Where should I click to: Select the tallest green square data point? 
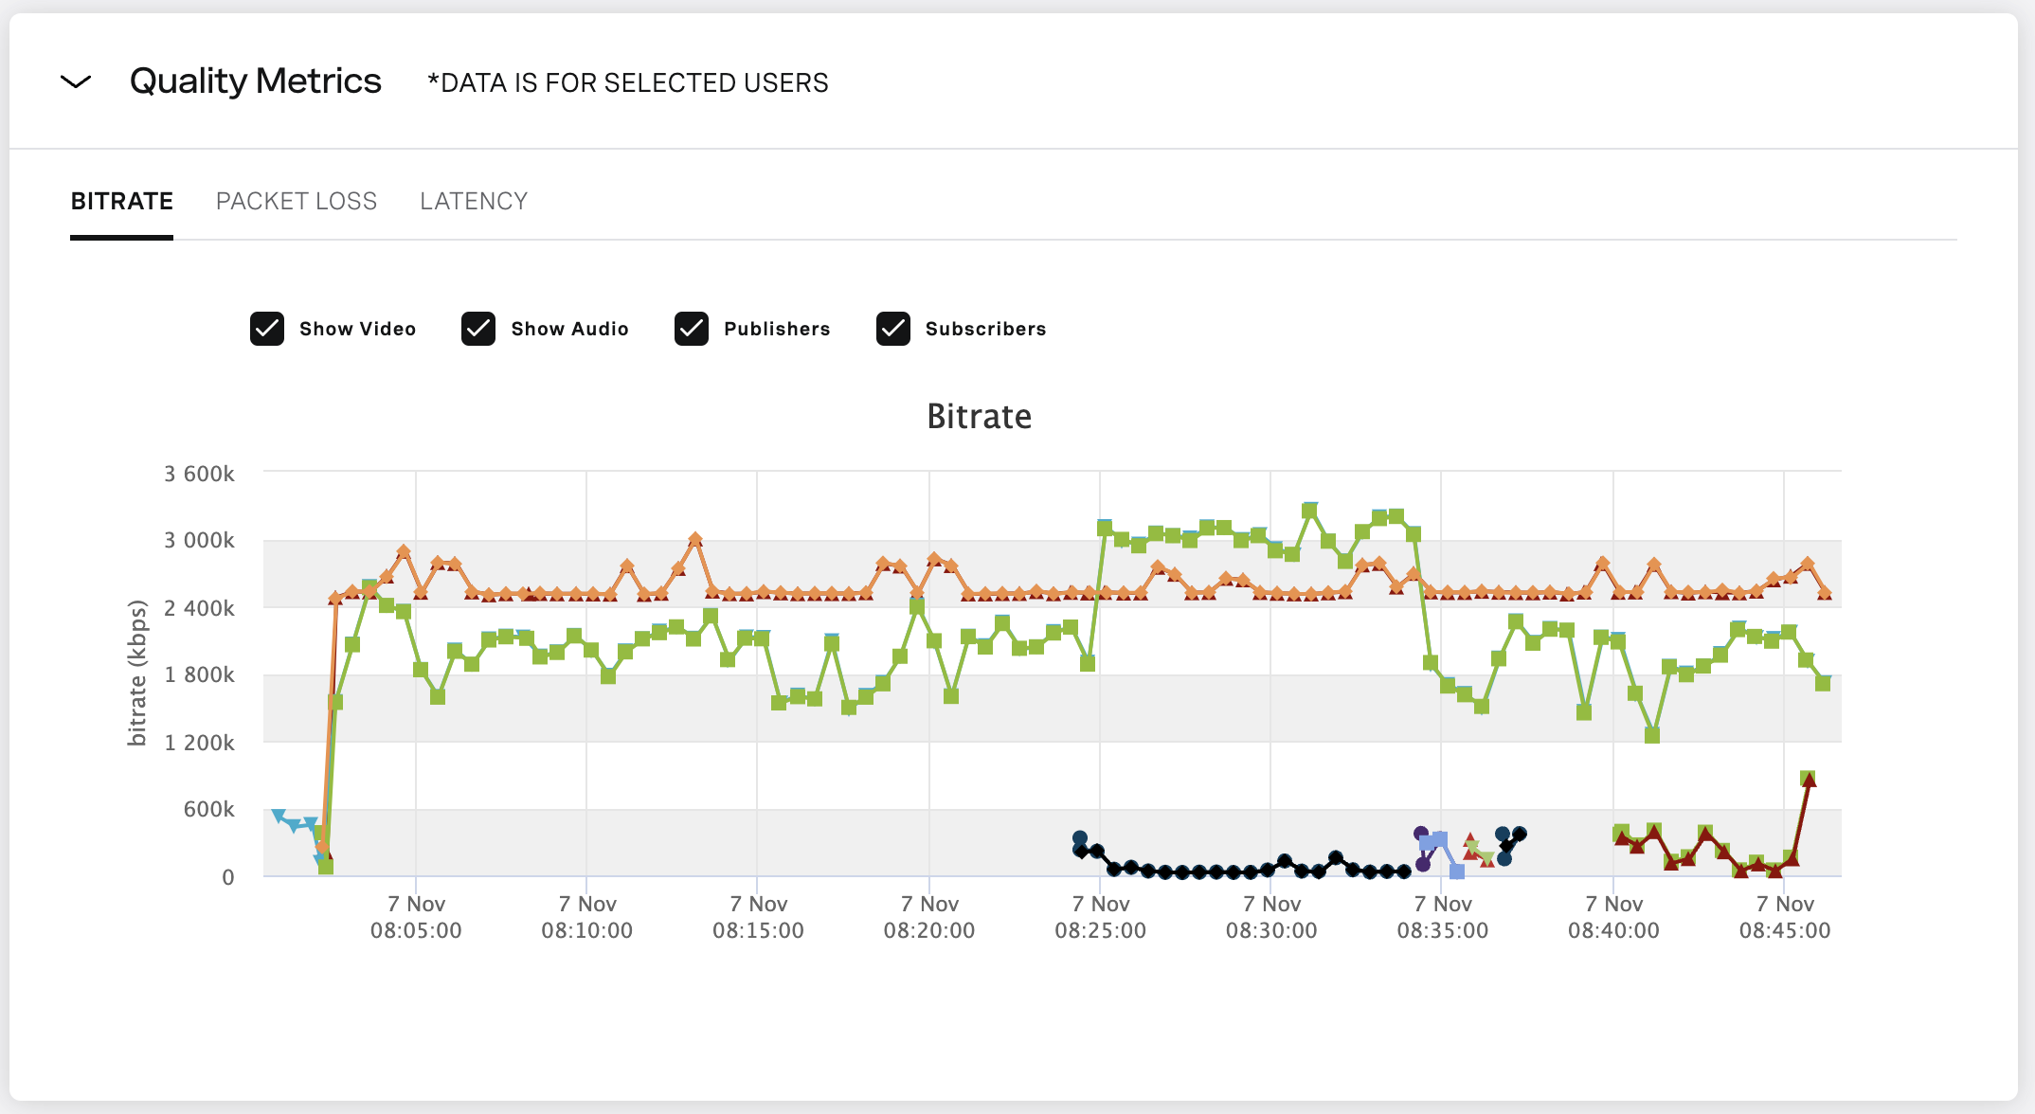click(1308, 509)
